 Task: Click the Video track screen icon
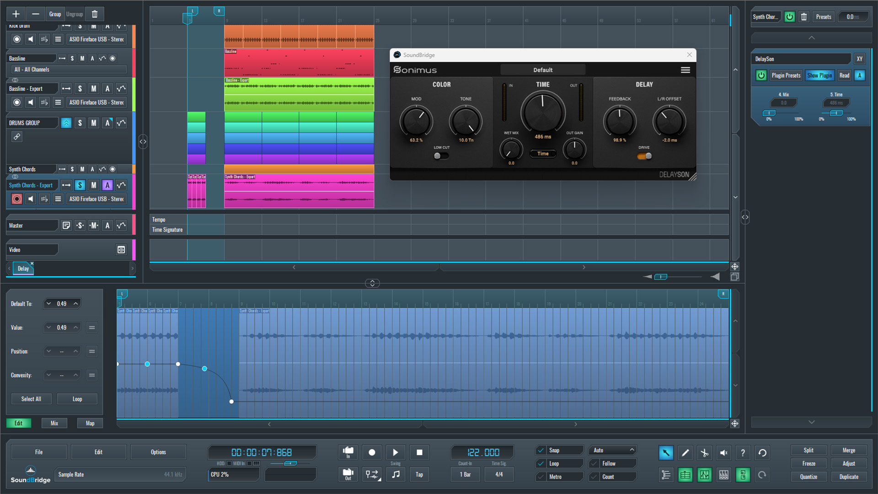tap(121, 250)
